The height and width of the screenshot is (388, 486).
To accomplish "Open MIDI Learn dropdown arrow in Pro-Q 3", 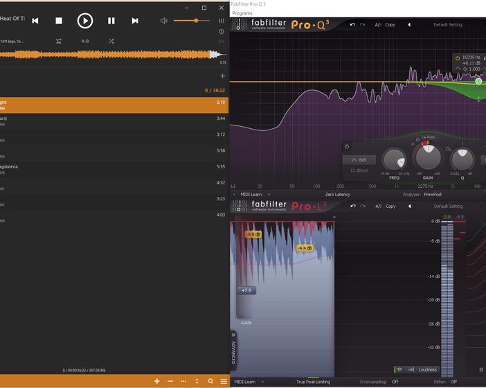I will coord(269,195).
